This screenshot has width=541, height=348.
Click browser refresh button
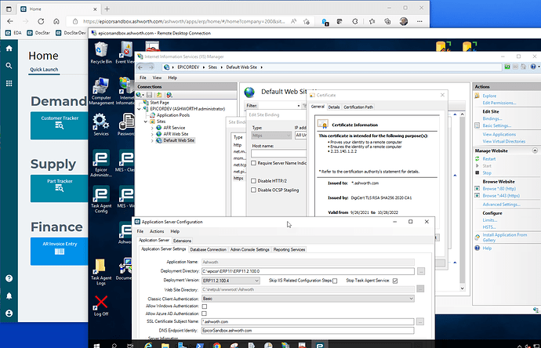click(41, 21)
